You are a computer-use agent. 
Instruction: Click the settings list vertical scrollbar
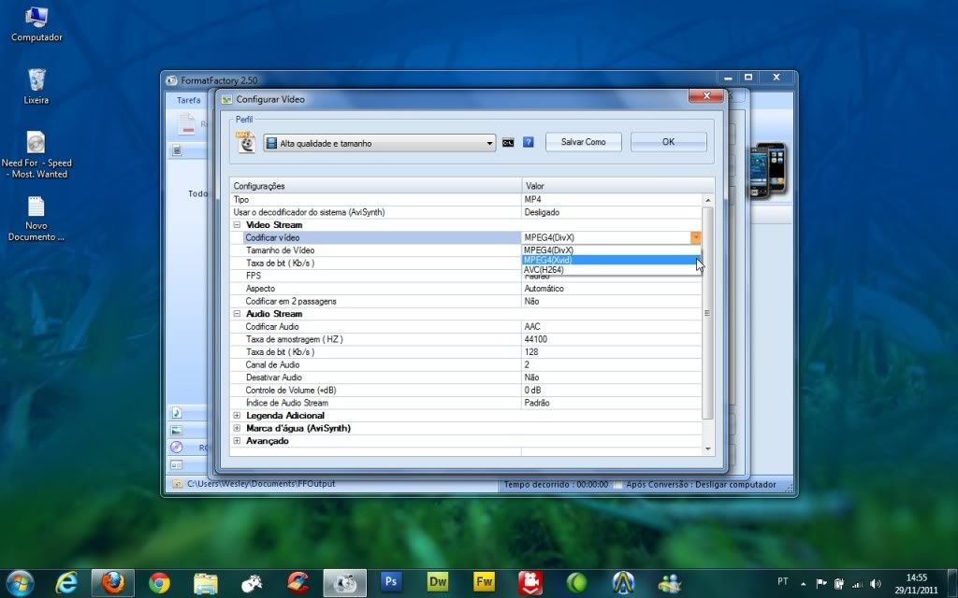[x=707, y=312]
